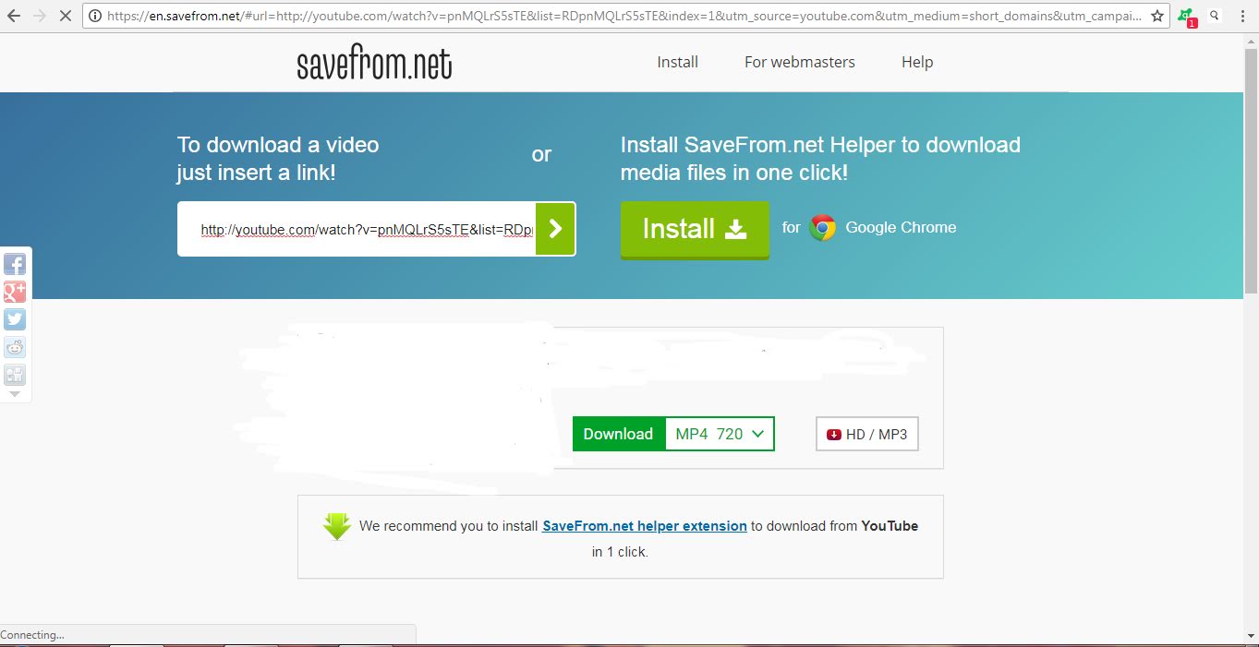Open the green extension icon with red badge

click(1186, 17)
